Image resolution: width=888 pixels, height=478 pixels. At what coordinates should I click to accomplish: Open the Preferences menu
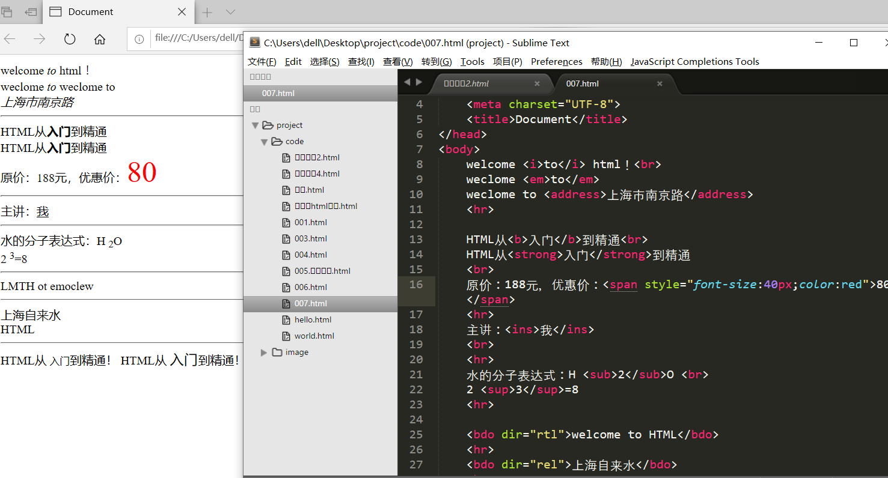coord(557,61)
